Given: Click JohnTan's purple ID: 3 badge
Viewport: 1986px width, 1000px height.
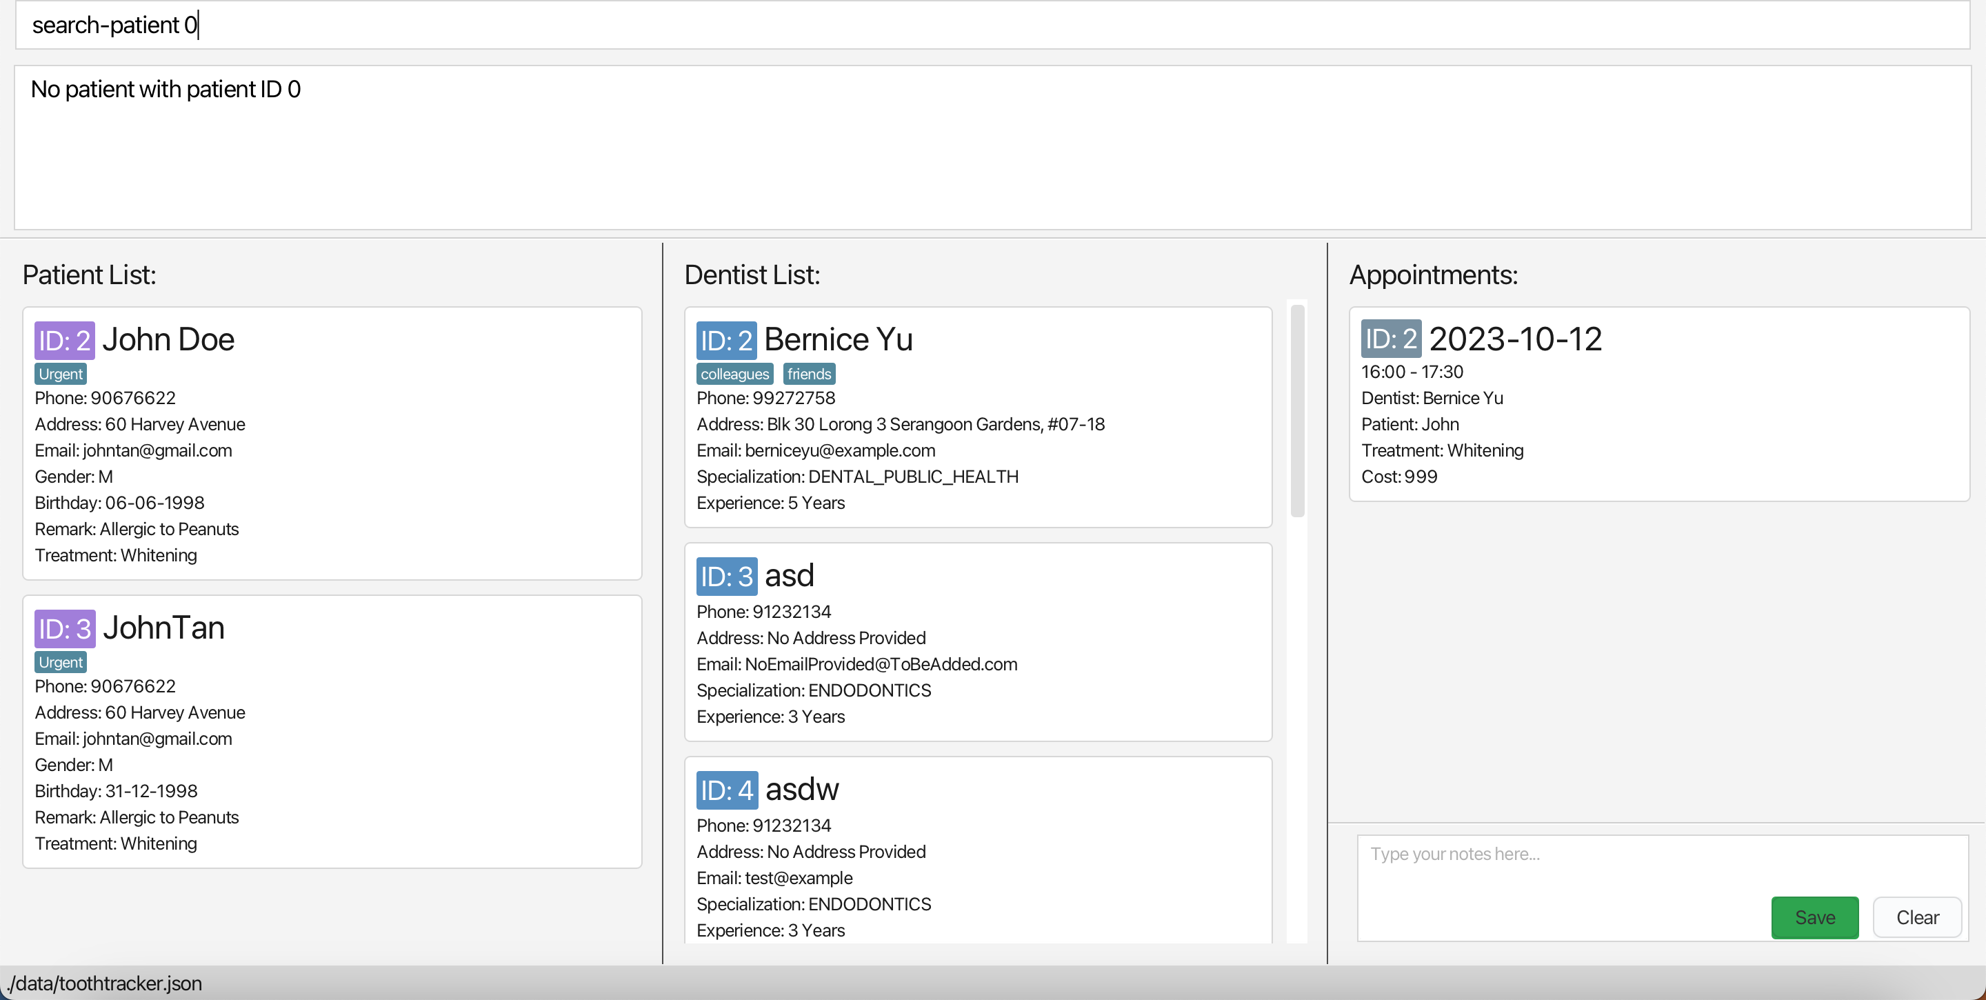Looking at the screenshot, I should pyautogui.click(x=65, y=628).
